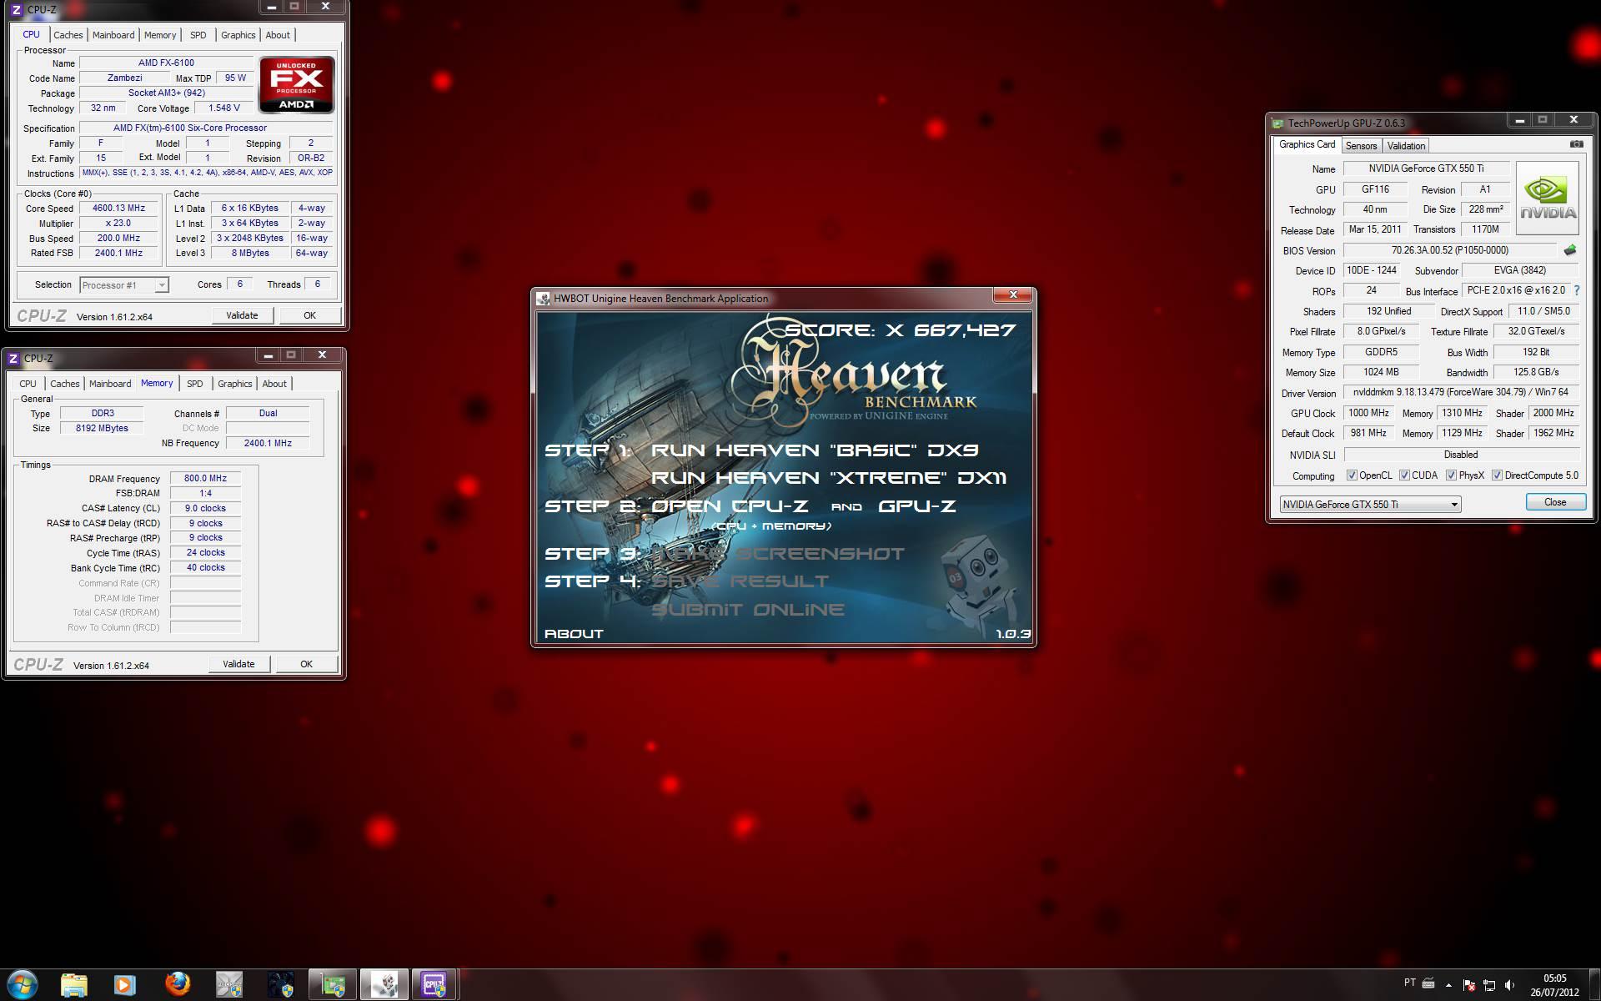
Task: Open the GPU selection dropdown in GPU-Z
Action: click(x=1370, y=504)
